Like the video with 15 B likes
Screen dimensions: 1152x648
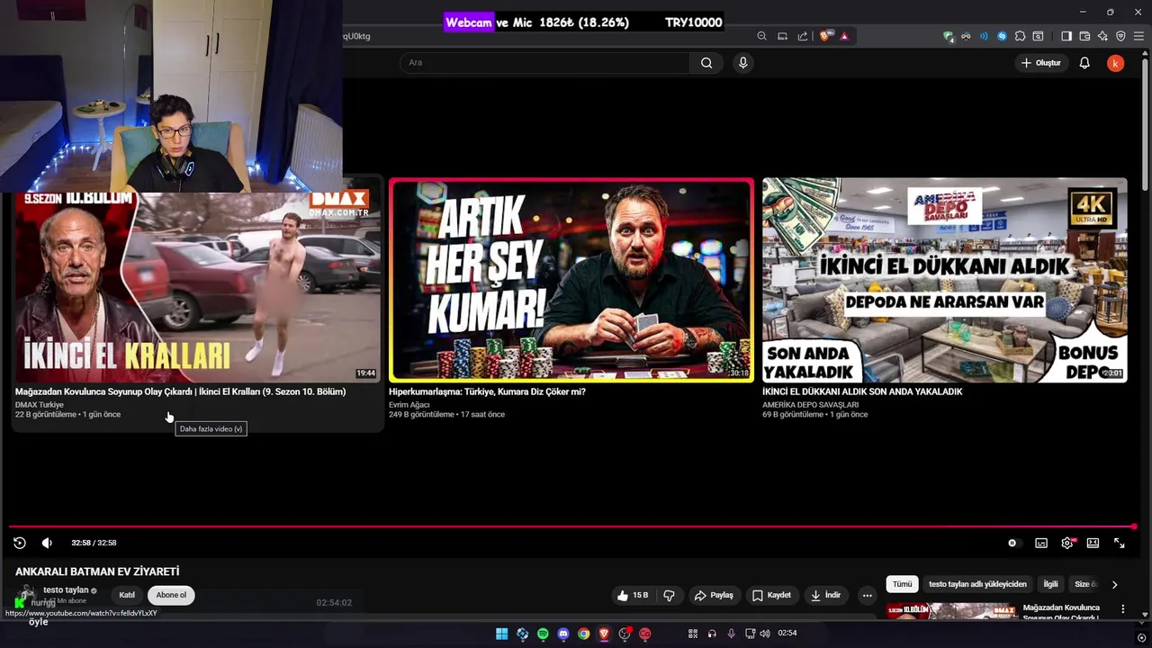(x=633, y=595)
